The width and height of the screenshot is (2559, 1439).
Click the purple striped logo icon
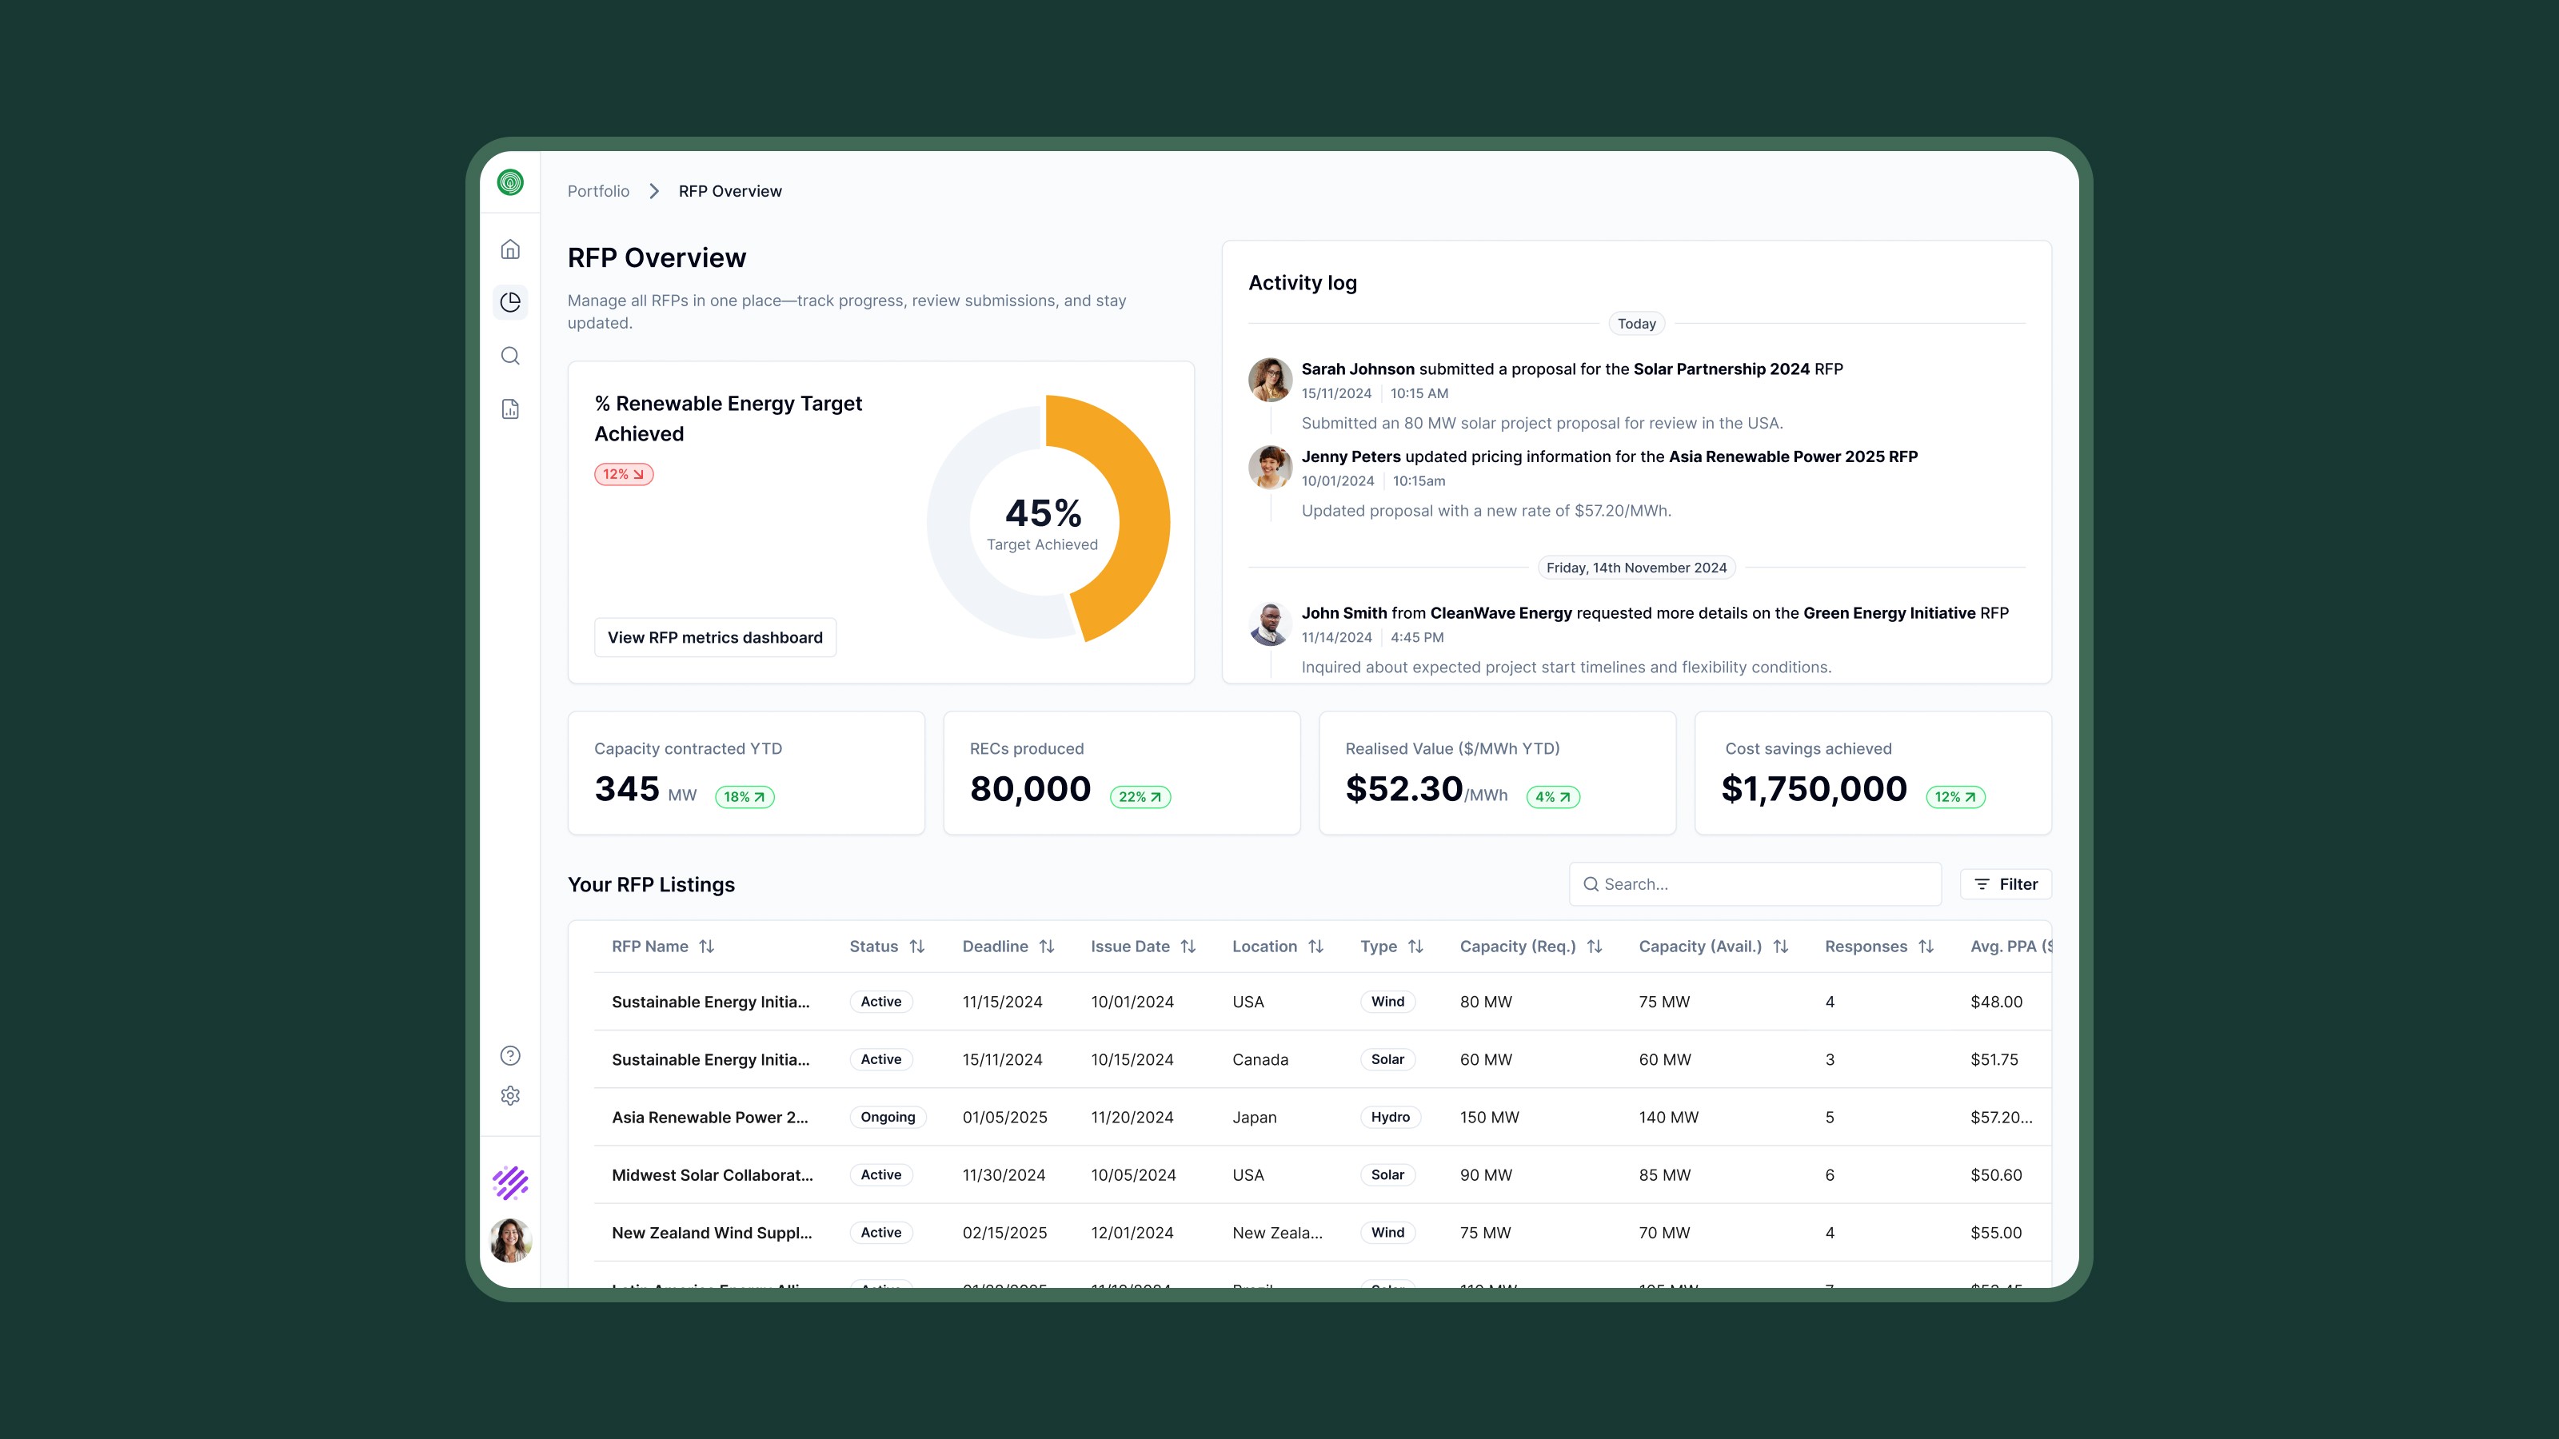(509, 1183)
